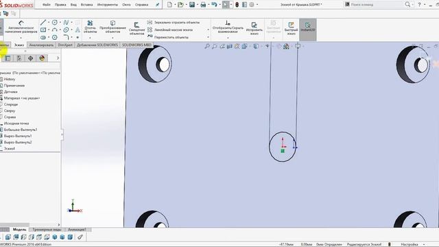Click Смещение объектов offset tool
This screenshot has width=439, height=247.
[x=137, y=29]
